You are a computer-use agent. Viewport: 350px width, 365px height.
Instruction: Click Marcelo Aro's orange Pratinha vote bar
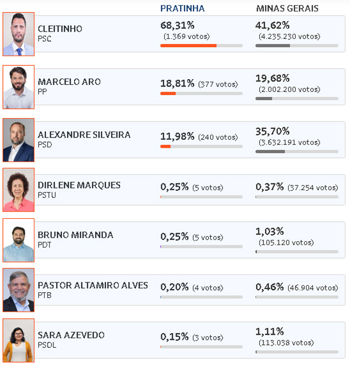(201, 93)
